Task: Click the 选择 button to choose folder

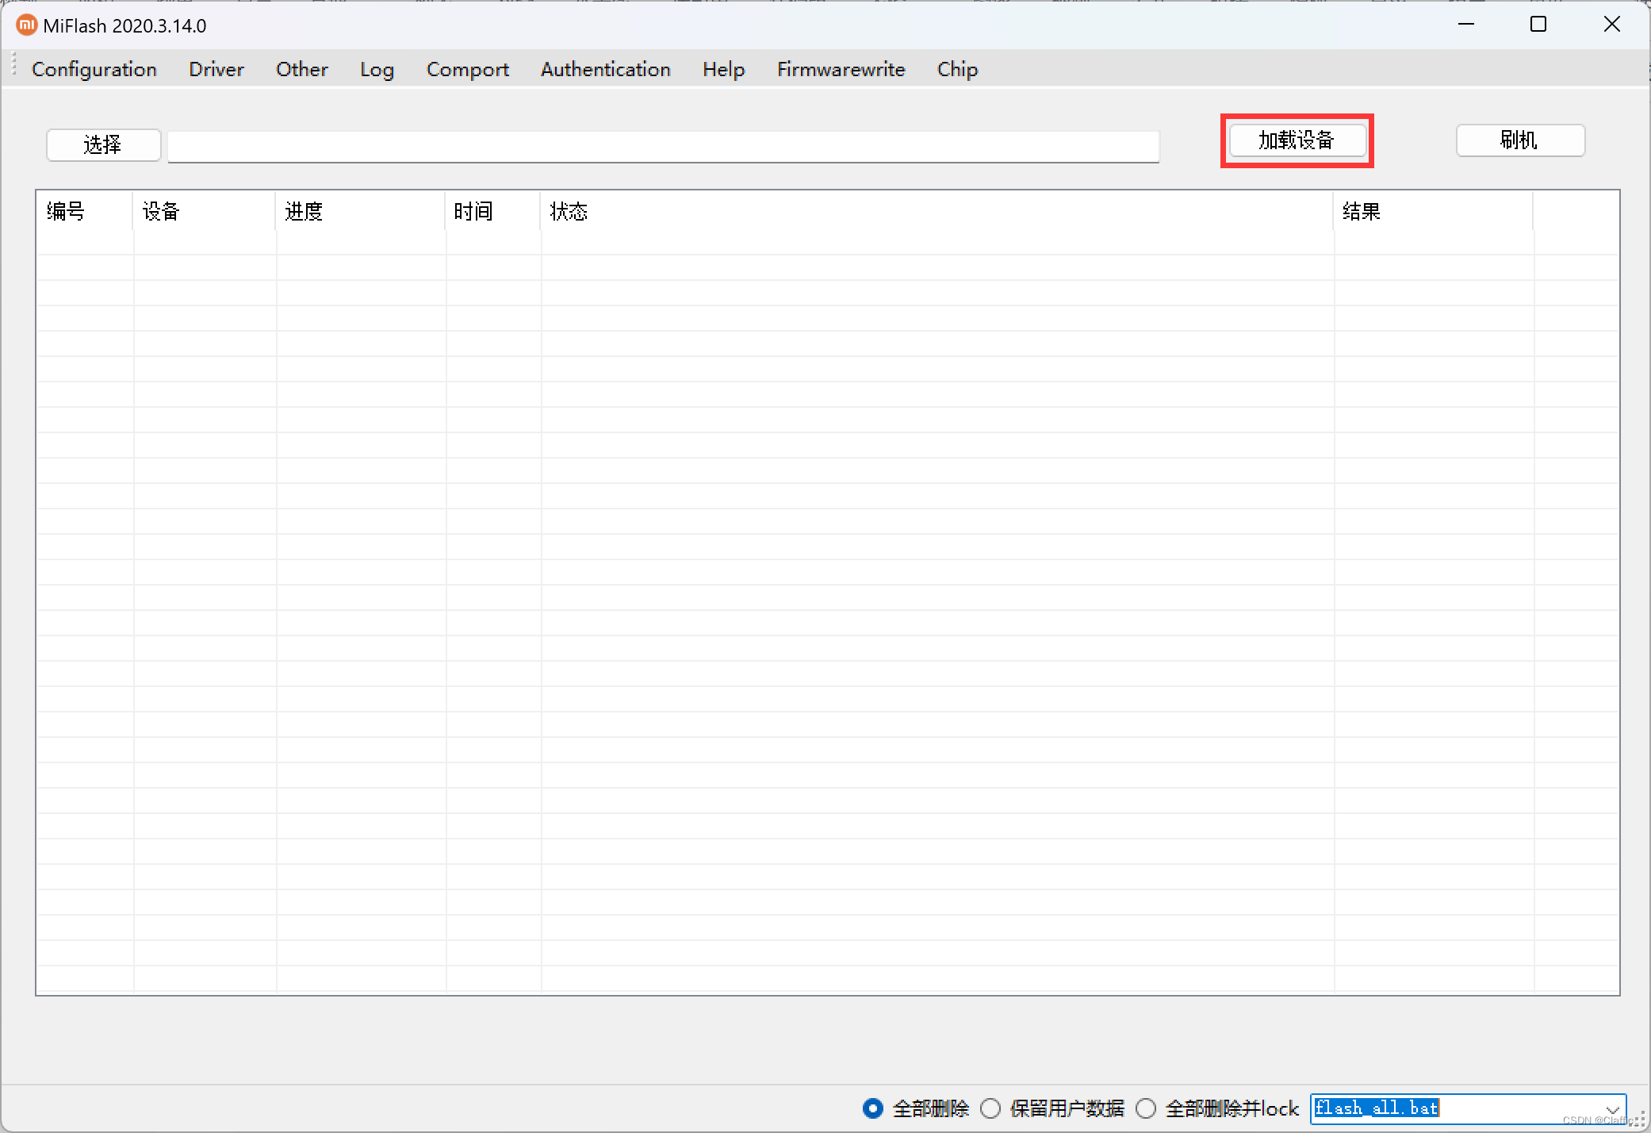Action: coord(104,144)
